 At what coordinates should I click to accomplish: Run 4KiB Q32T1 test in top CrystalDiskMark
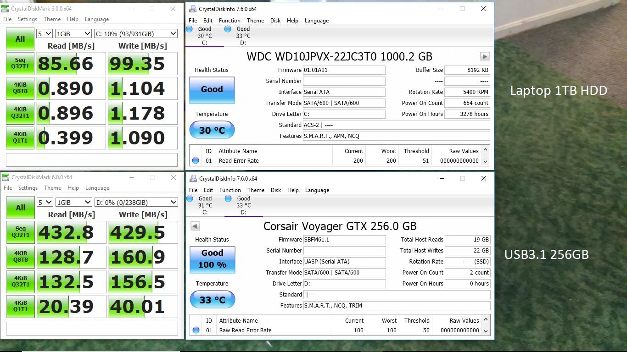(x=20, y=113)
